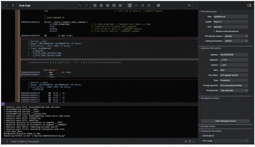Click the CPU field showing aarch64
255x147 pixels.
231,27
